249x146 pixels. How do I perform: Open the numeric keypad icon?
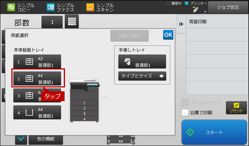click(72, 21)
